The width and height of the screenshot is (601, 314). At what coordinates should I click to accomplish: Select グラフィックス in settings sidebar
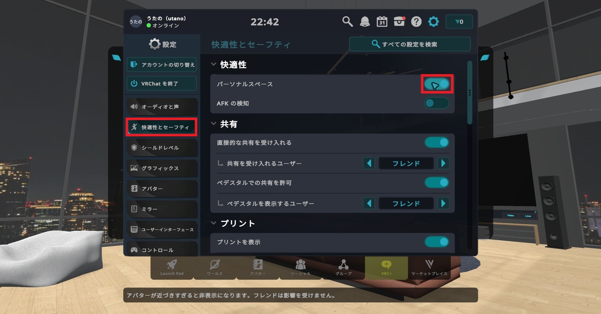tap(162, 168)
